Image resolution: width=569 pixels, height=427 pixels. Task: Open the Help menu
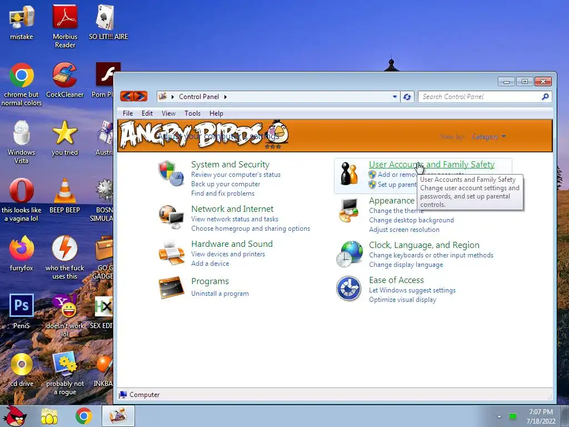[x=216, y=113]
